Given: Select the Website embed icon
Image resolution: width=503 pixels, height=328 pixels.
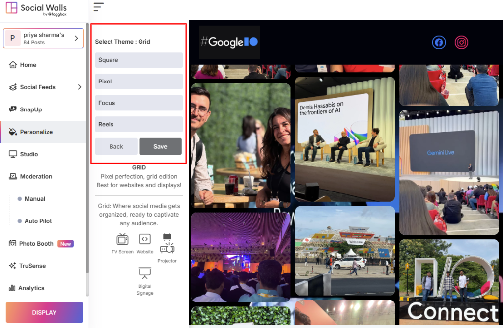Looking at the screenshot, I should pyautogui.click(x=144, y=239).
